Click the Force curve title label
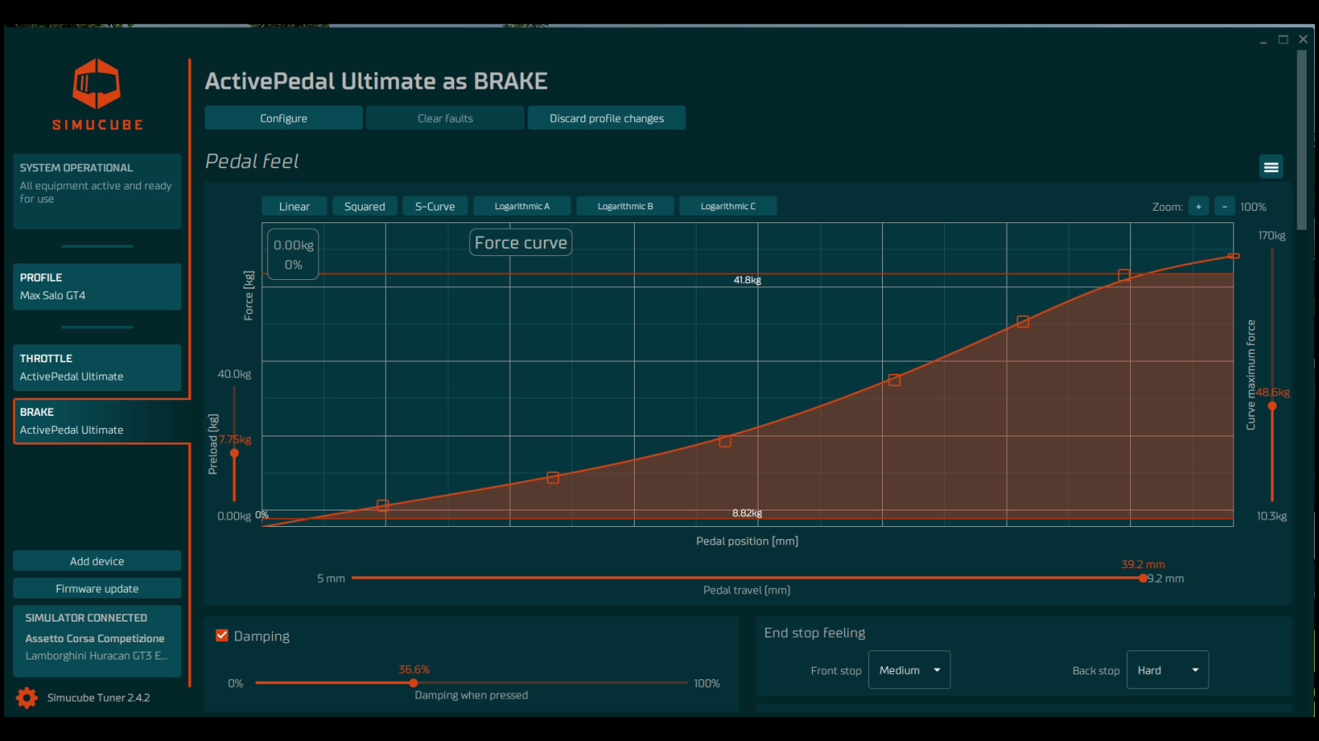This screenshot has width=1319, height=741. pos(521,243)
